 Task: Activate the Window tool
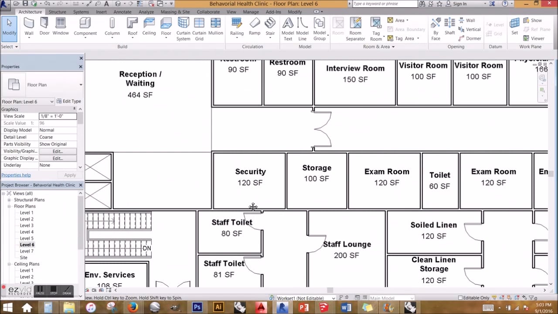point(61,27)
